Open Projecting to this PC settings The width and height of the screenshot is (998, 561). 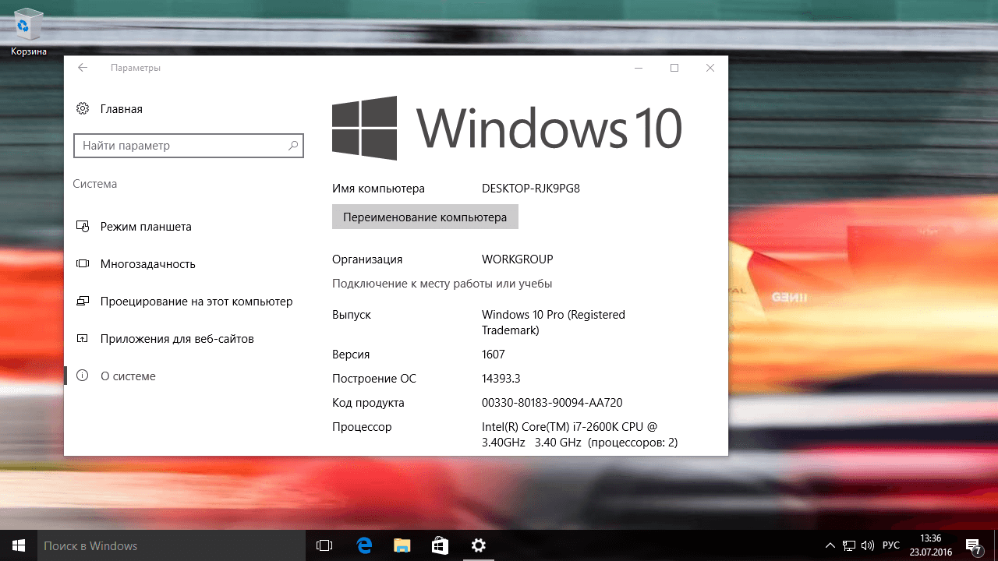click(x=83, y=301)
